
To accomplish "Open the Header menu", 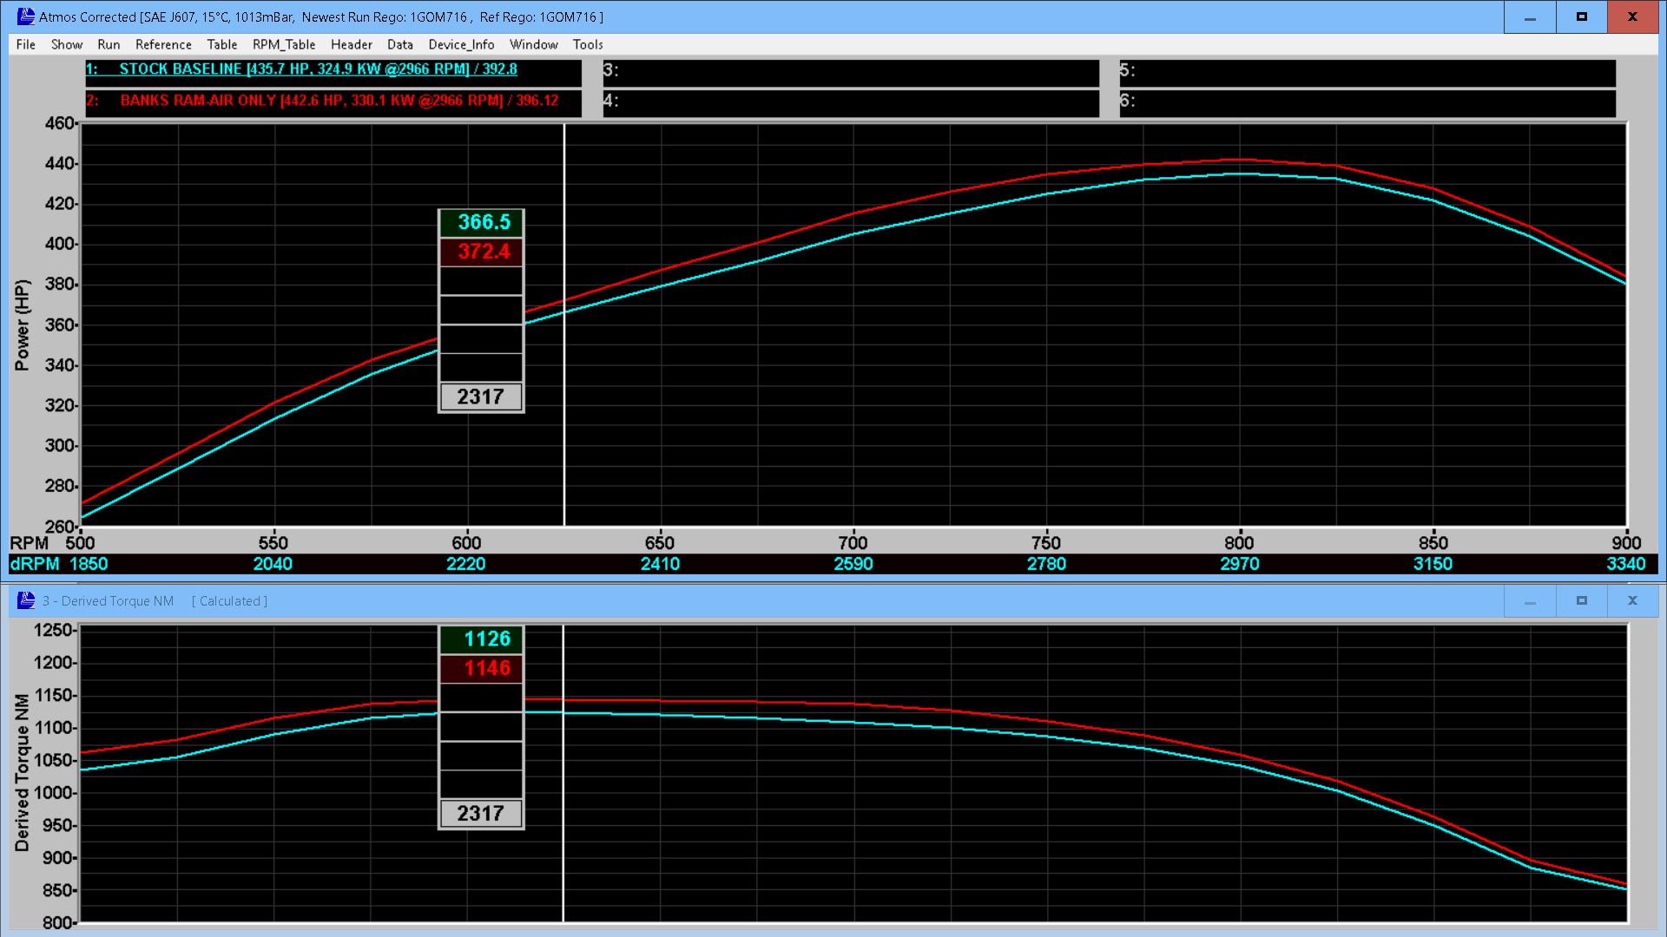I will pos(351,44).
